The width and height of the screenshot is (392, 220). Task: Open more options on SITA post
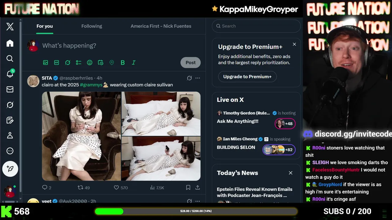[198, 78]
